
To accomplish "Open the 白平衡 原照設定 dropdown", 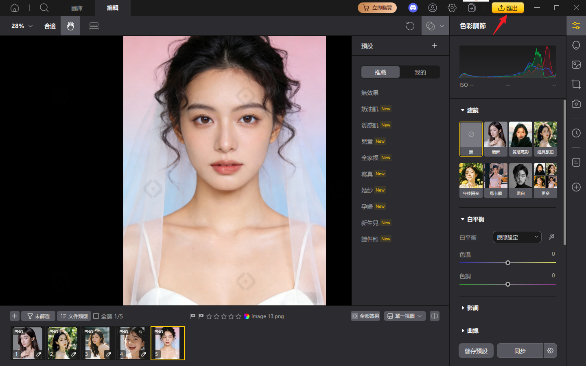I will [x=517, y=237].
